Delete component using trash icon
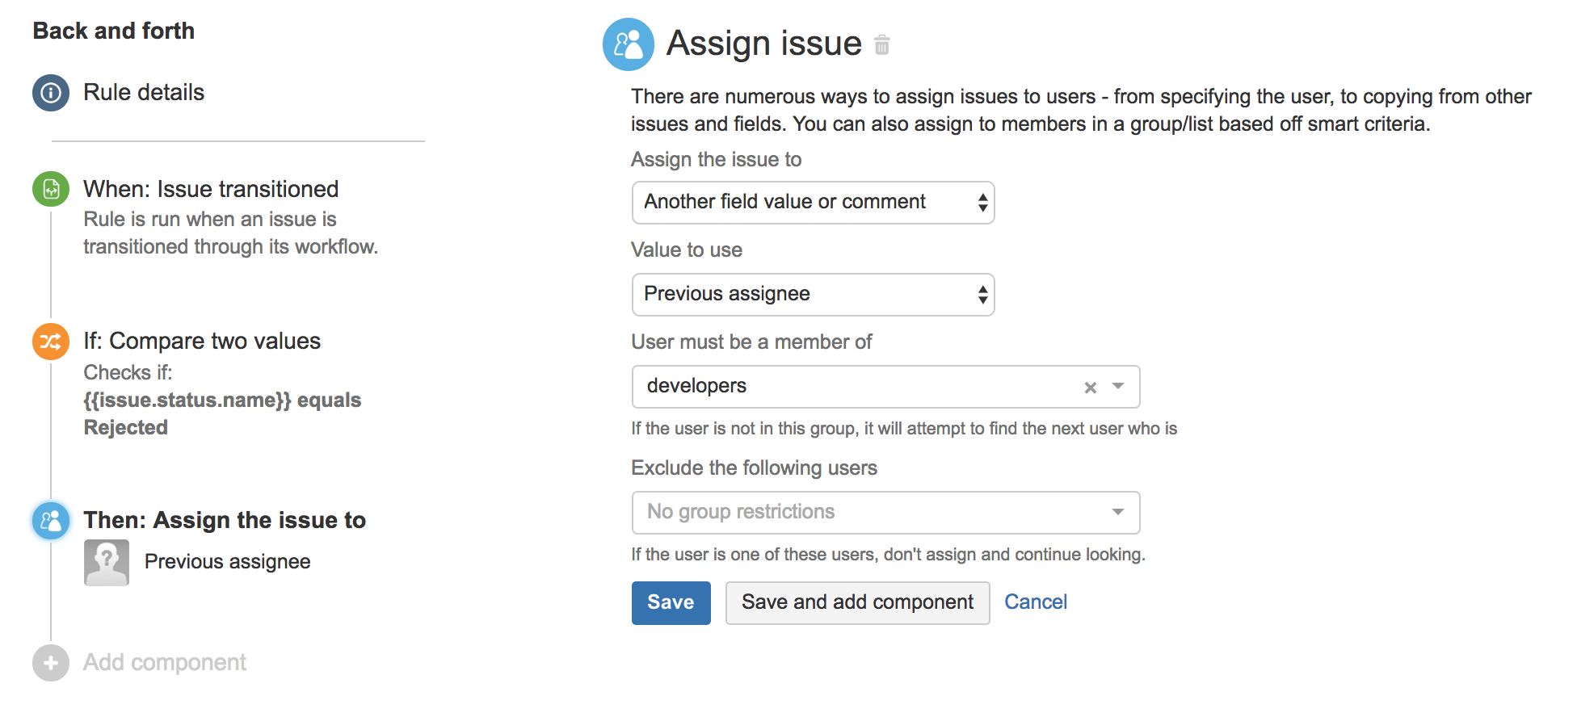Image resolution: width=1577 pixels, height=717 pixels. [882, 45]
